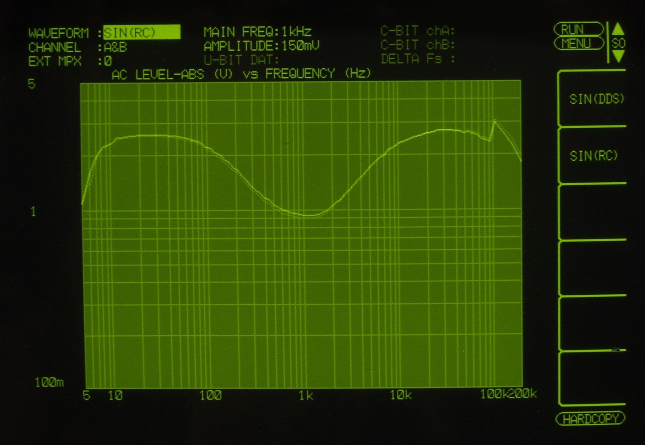This screenshot has width=645, height=445.
Task: Select the EXT MPX value 0
Action: point(107,61)
